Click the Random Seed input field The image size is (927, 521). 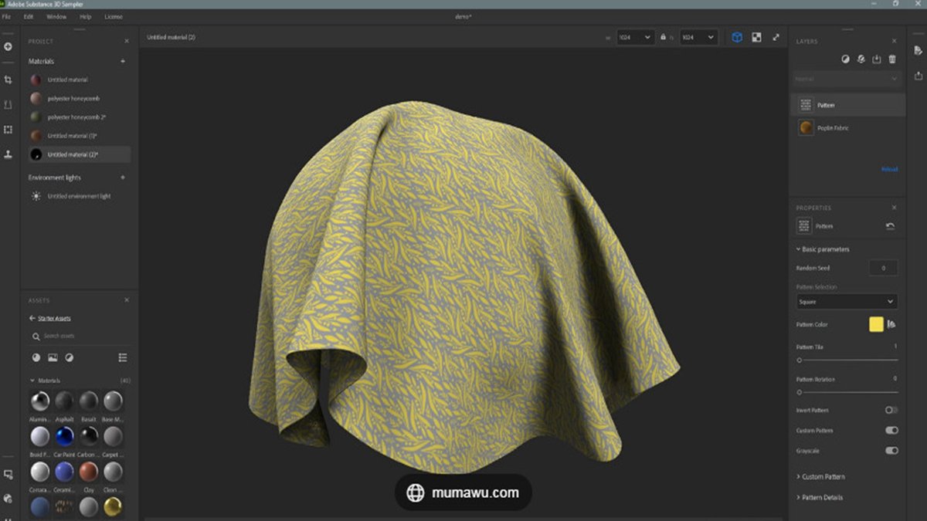tap(883, 268)
